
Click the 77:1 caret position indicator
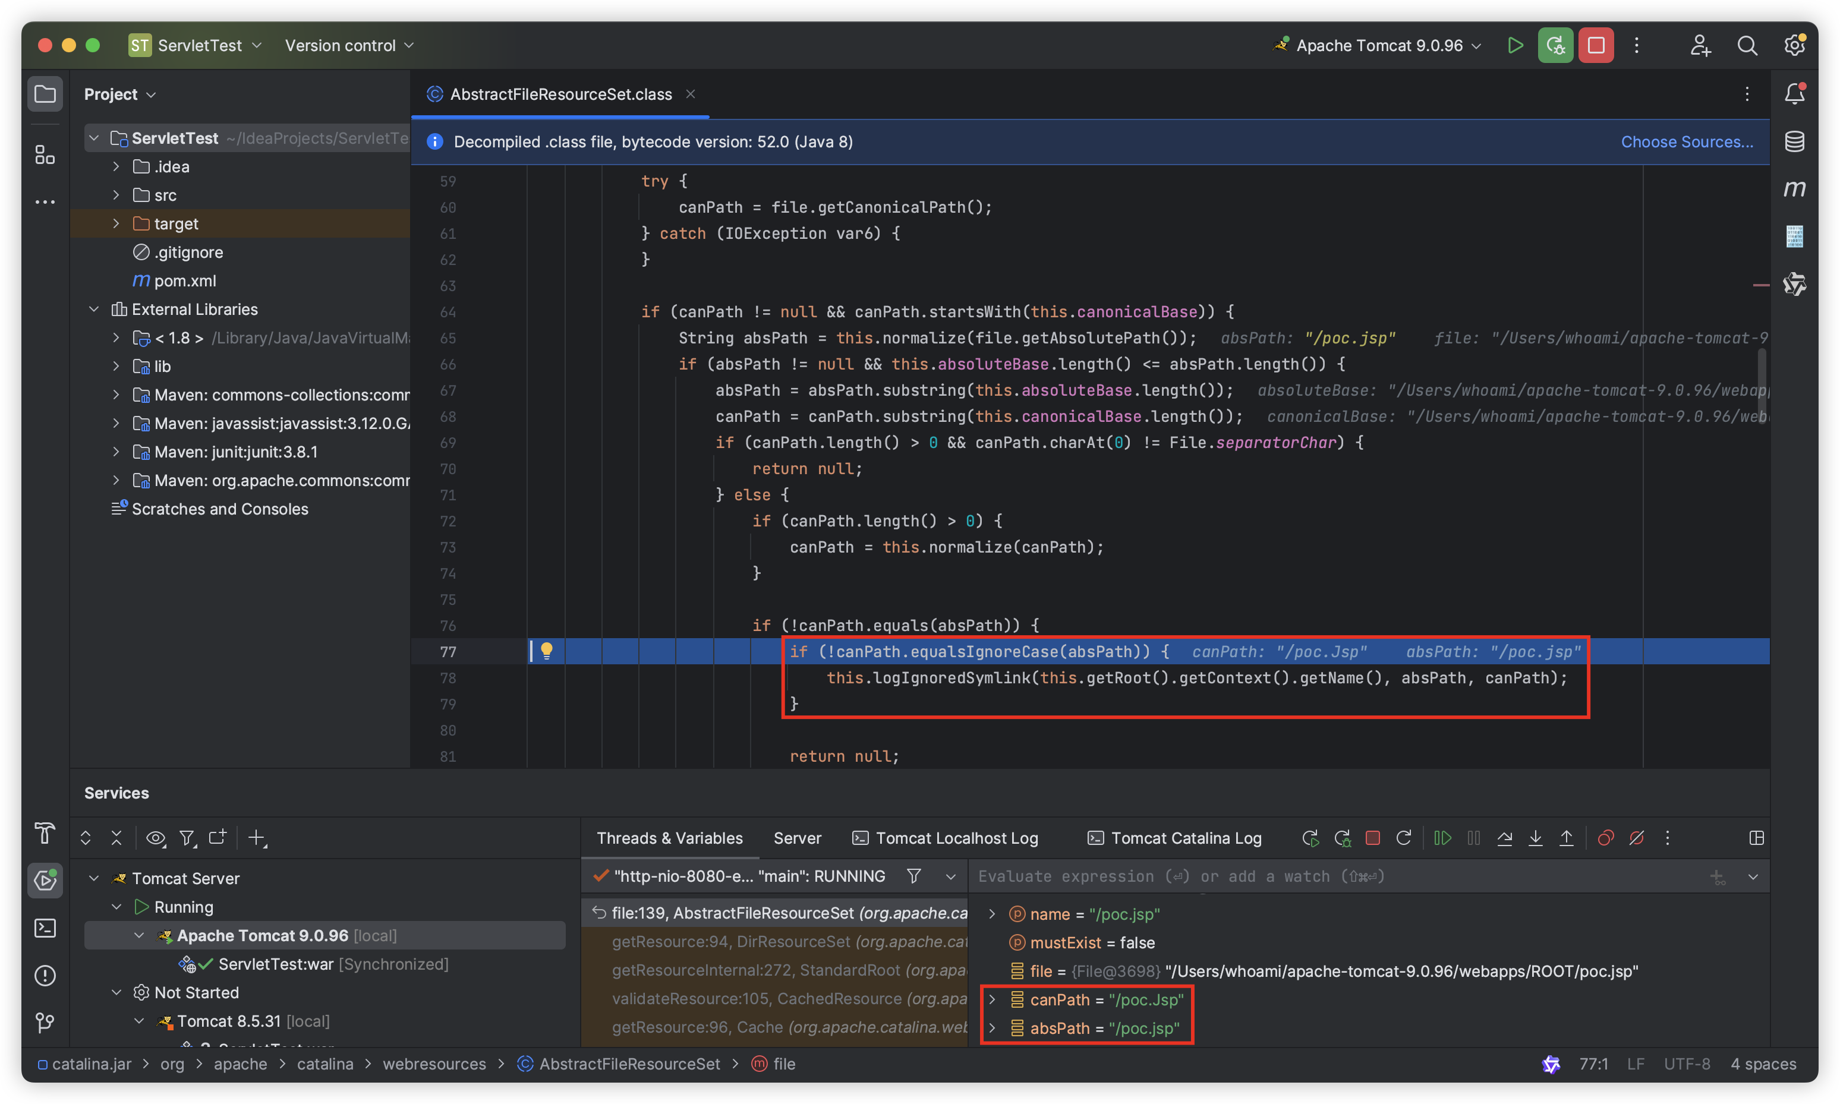[x=1593, y=1064]
